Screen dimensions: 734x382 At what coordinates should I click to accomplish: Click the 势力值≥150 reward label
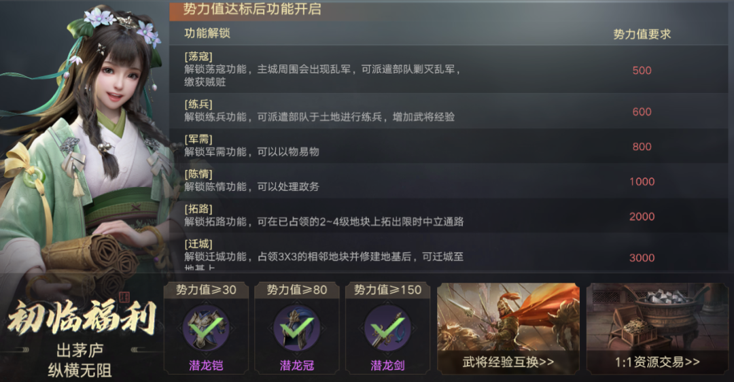pos(387,290)
